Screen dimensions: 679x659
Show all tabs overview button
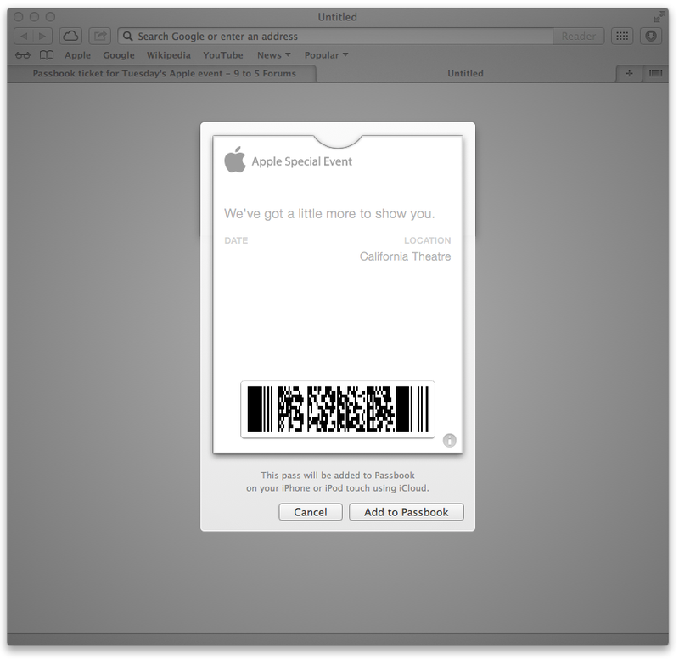[x=655, y=74]
